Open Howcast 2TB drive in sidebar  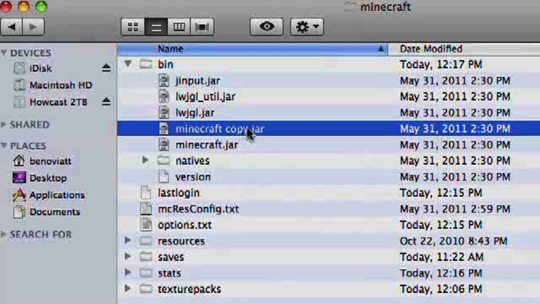pos(58,102)
